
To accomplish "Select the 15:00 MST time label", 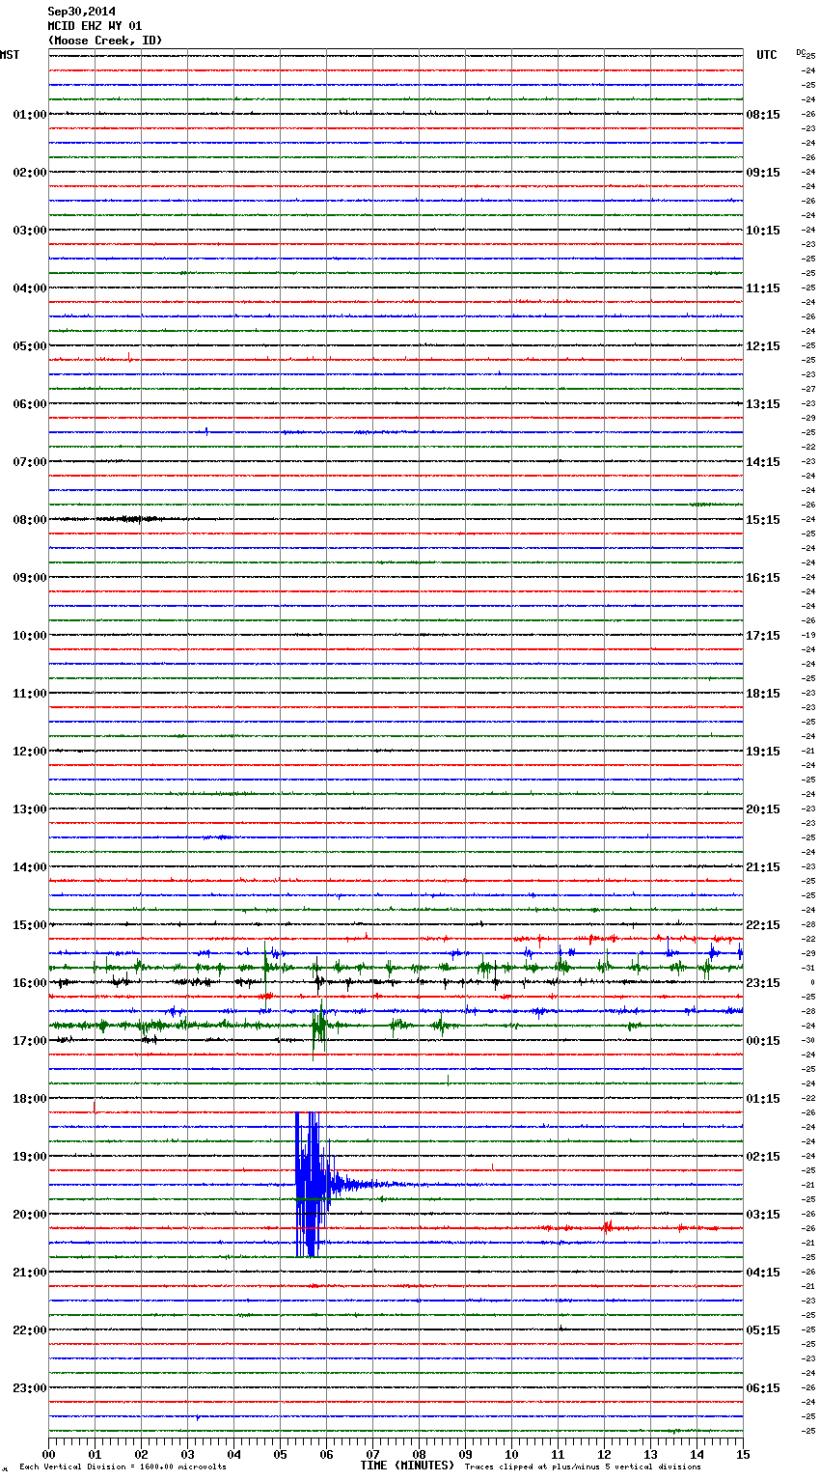I will coord(30,925).
